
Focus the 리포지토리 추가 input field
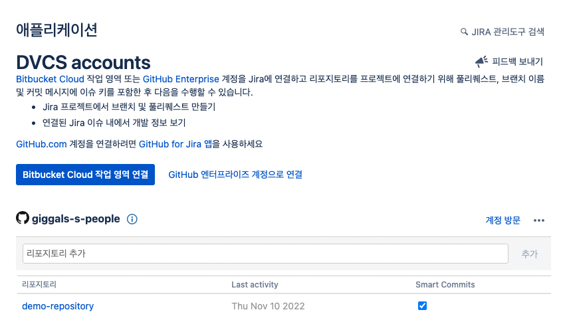265,254
